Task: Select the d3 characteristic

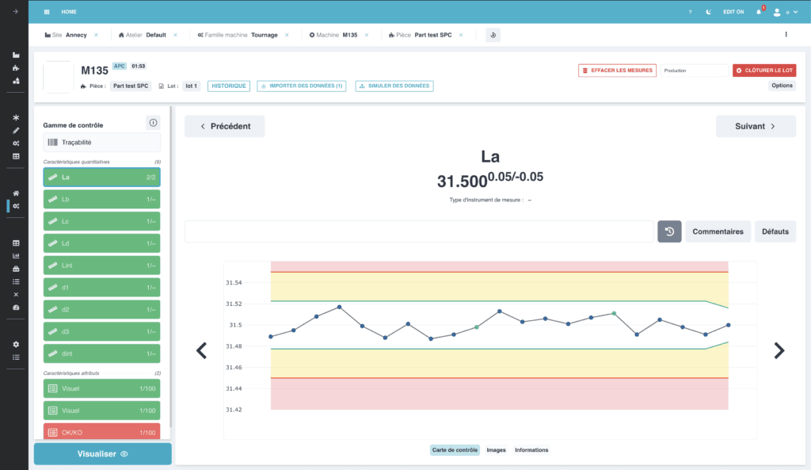Action: 101,332
